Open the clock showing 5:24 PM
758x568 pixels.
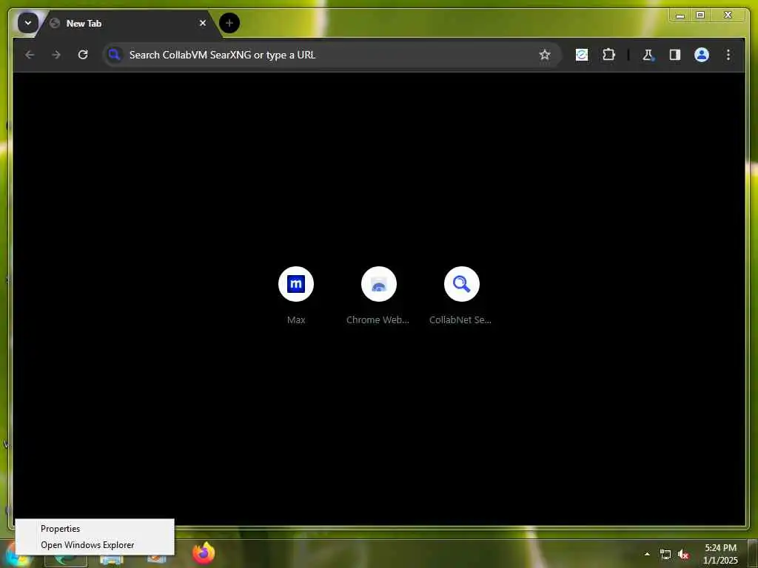[x=720, y=554]
